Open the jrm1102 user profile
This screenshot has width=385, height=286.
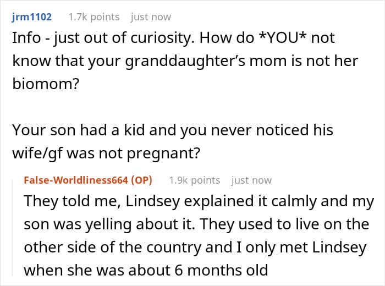32,17
